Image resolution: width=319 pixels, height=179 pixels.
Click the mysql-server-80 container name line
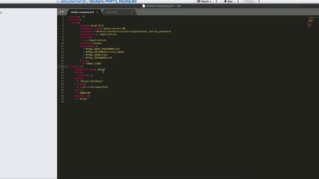coord(103,28)
